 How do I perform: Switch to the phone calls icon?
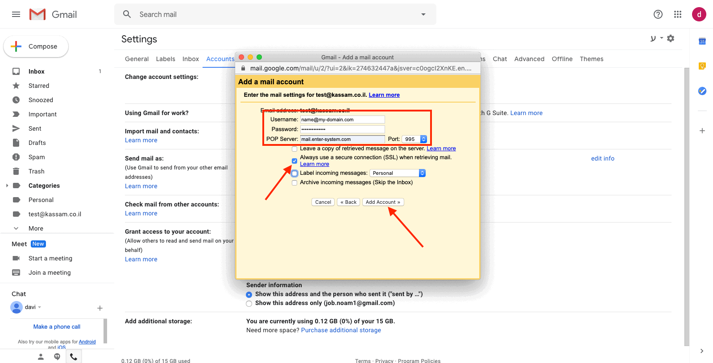tap(74, 357)
